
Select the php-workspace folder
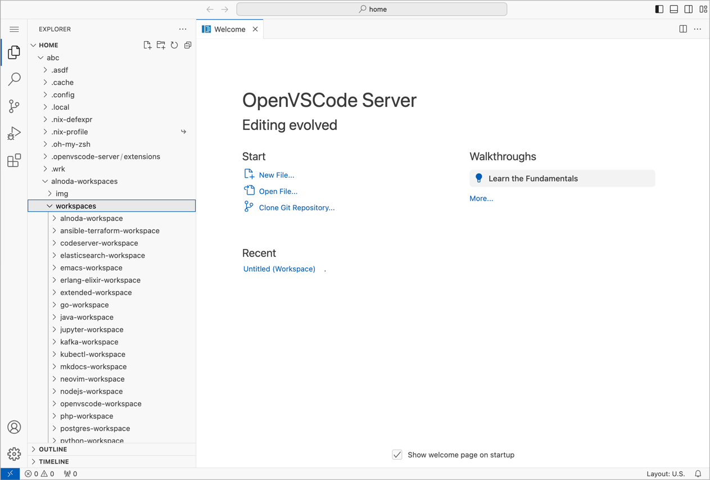click(112, 416)
